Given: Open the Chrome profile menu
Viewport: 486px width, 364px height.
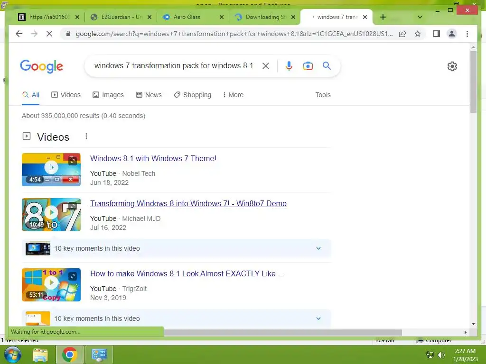Looking at the screenshot, I should click(x=452, y=34).
